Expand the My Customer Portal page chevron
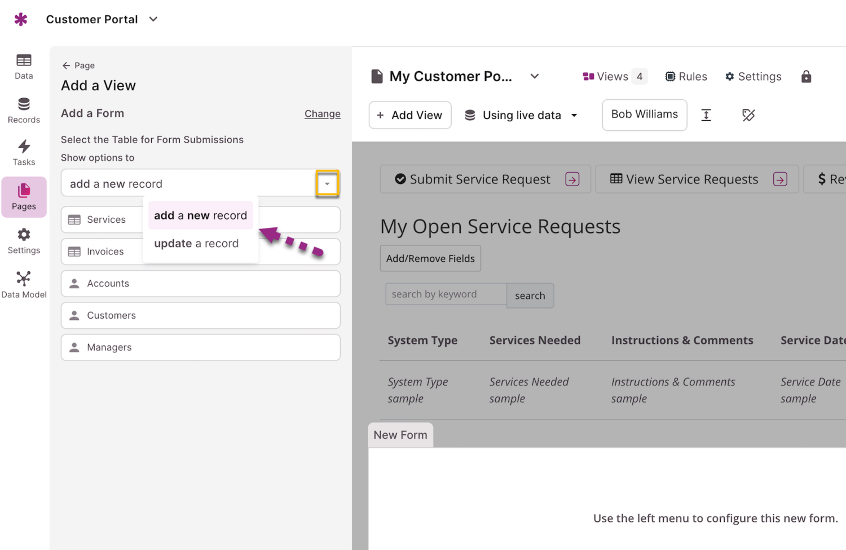This screenshot has height=550, width=846. [x=535, y=77]
